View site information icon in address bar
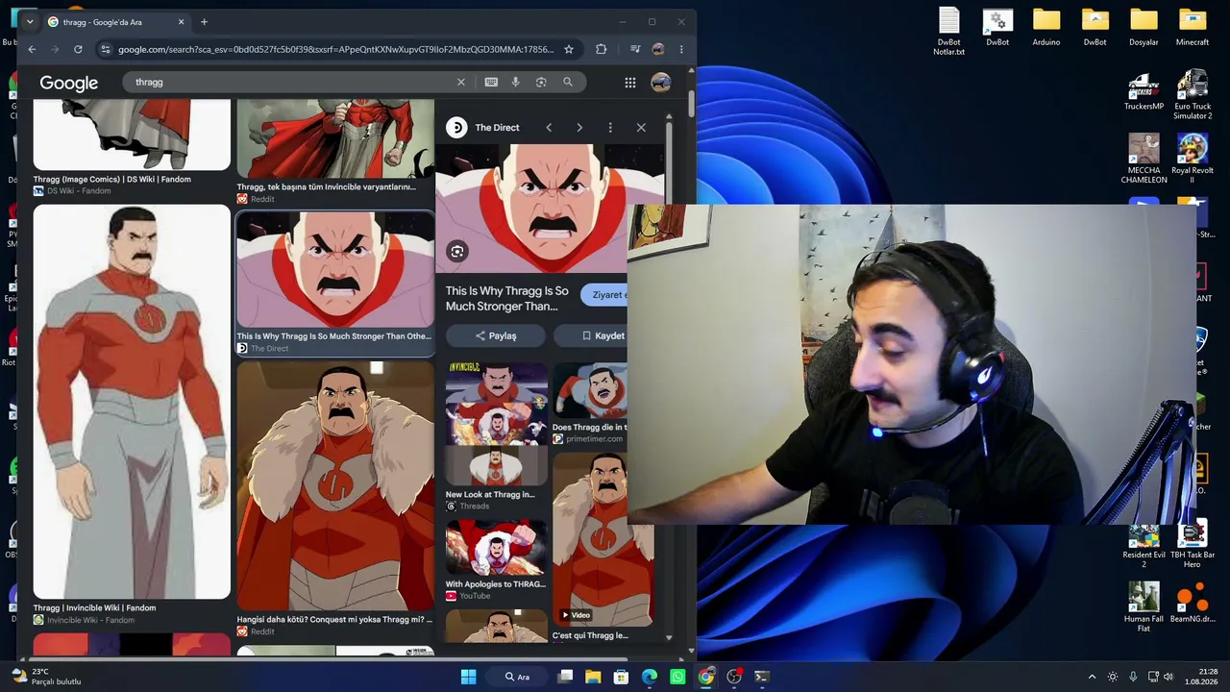Image resolution: width=1230 pixels, height=692 pixels. click(x=105, y=49)
